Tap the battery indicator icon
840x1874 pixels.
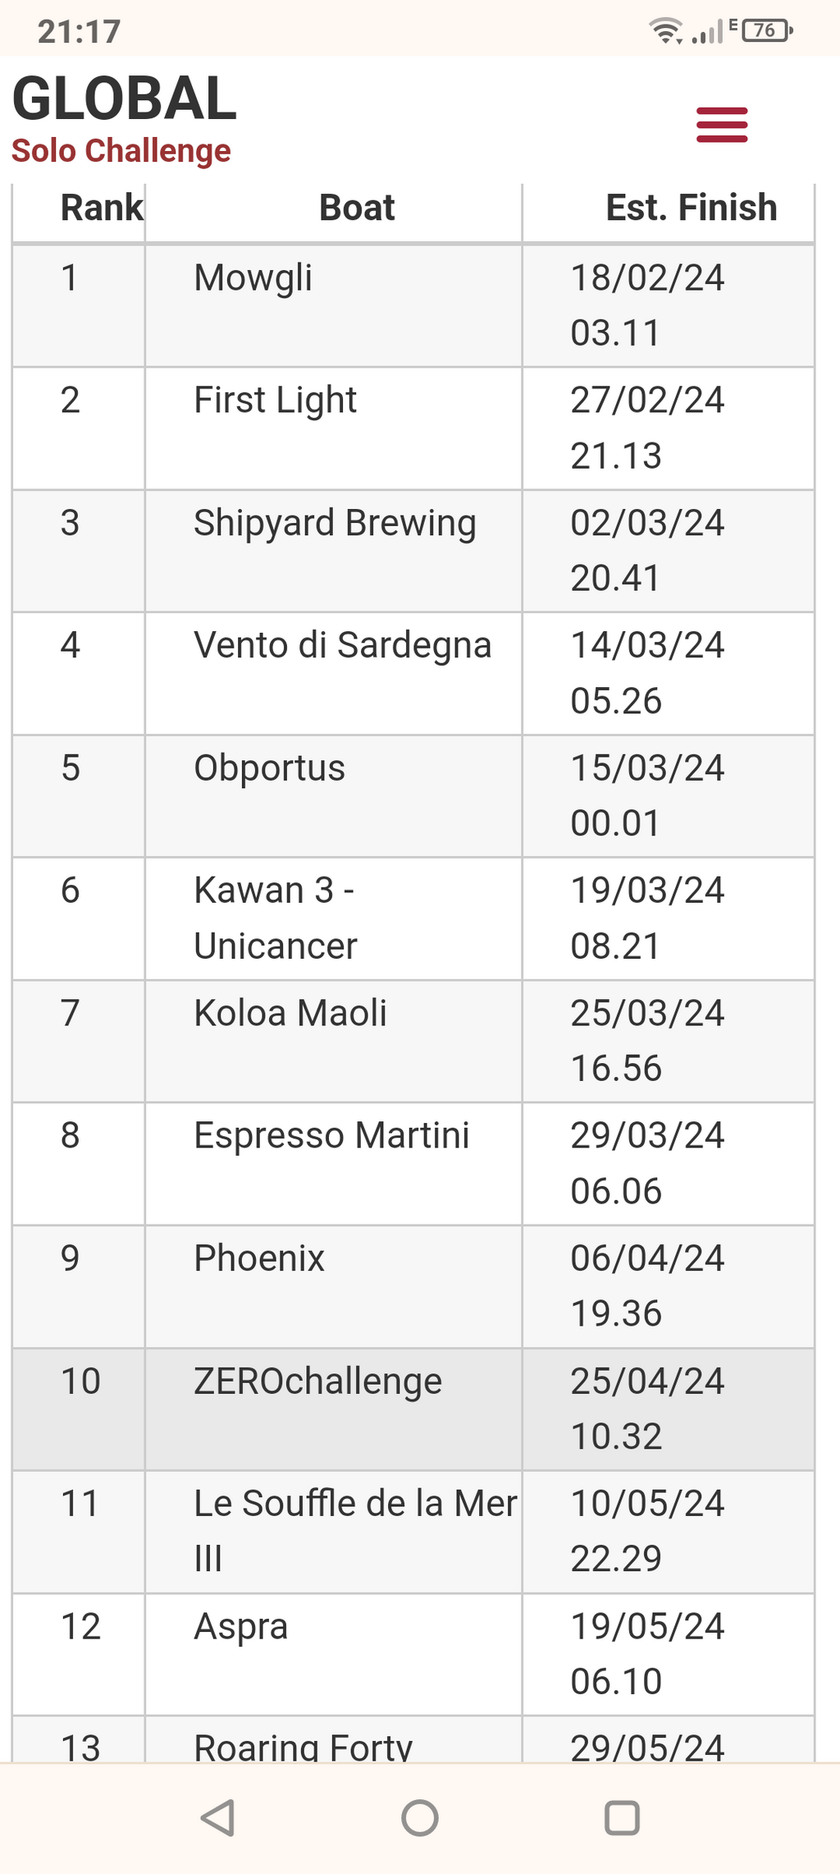[x=767, y=31]
